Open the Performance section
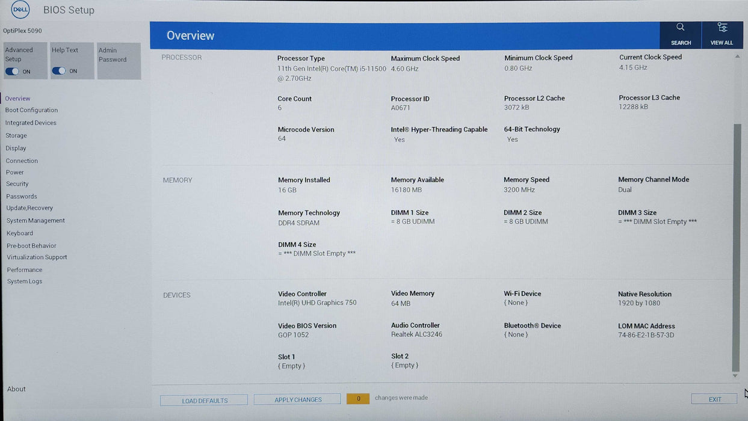This screenshot has width=748, height=421. tap(24, 269)
